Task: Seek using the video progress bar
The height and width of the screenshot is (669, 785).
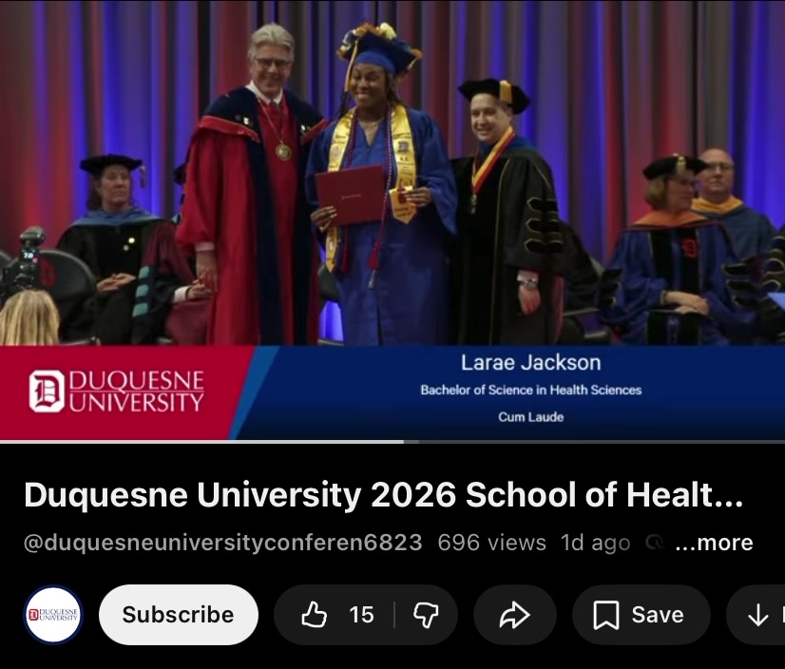Action: [392, 442]
